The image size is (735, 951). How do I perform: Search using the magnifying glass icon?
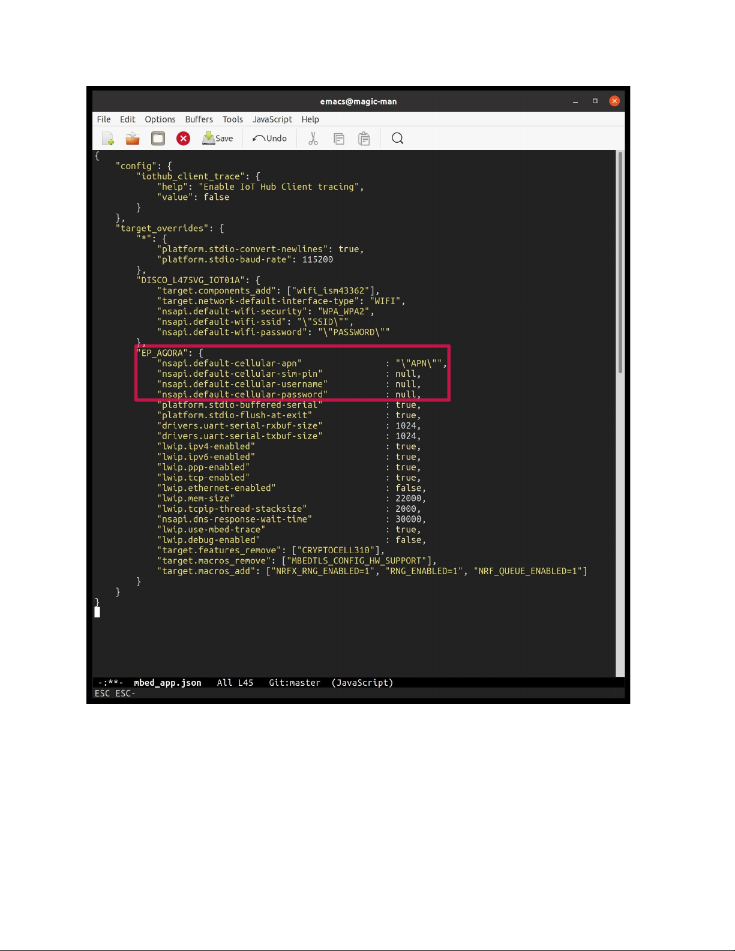coord(397,139)
